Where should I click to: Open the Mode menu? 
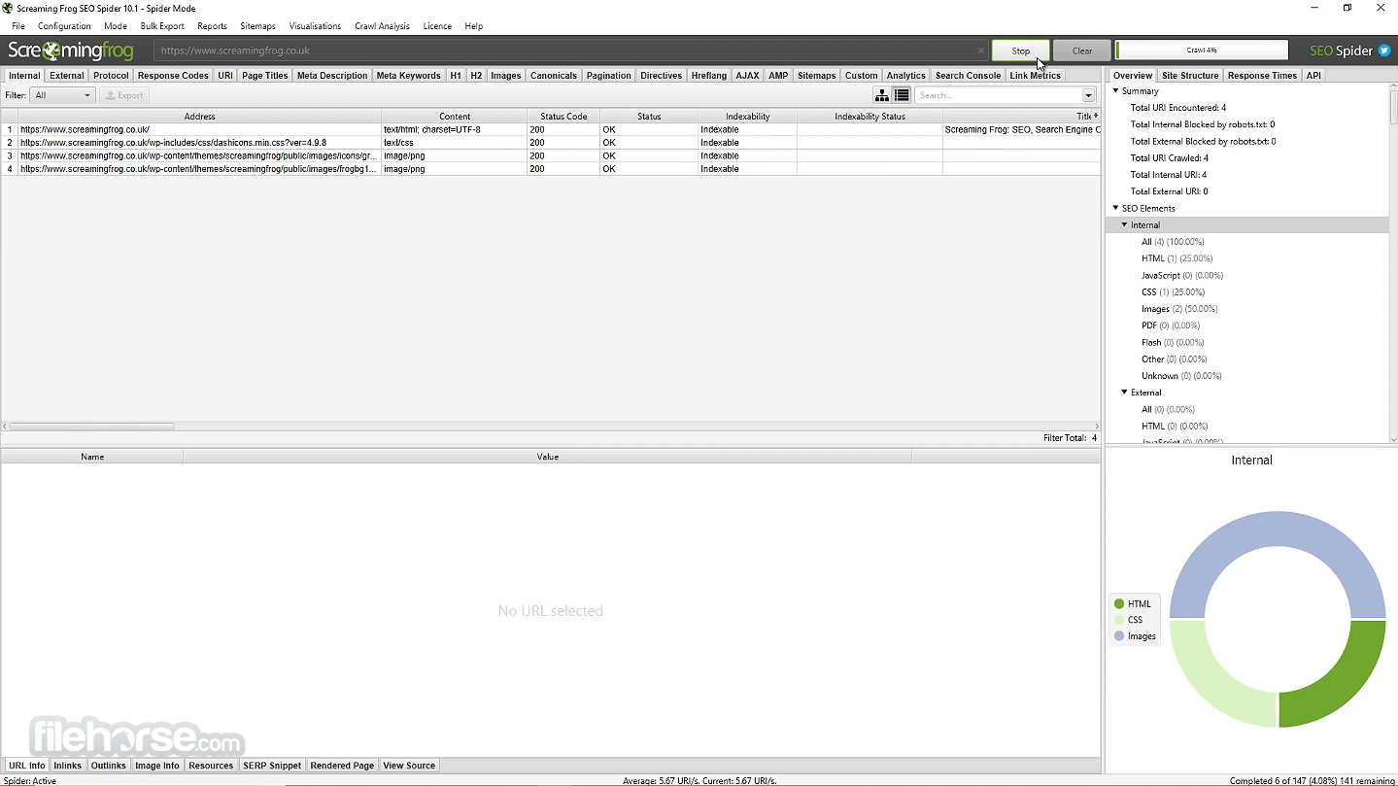click(x=116, y=26)
